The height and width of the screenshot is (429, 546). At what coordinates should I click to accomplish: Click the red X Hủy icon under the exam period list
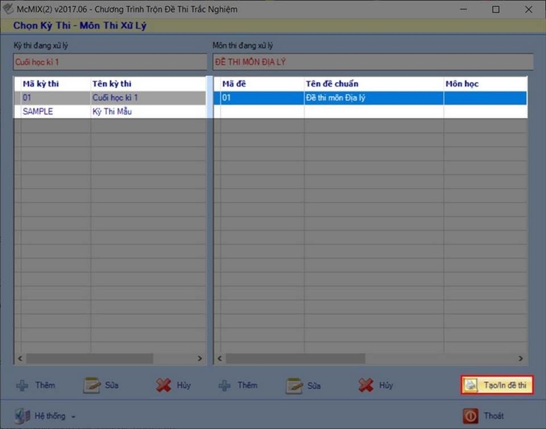coord(163,385)
